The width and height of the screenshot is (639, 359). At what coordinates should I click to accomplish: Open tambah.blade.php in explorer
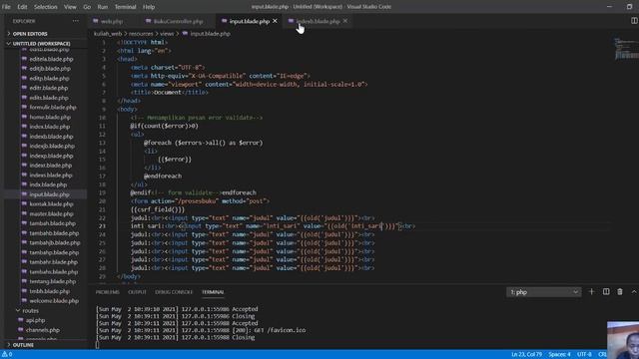coord(52,223)
